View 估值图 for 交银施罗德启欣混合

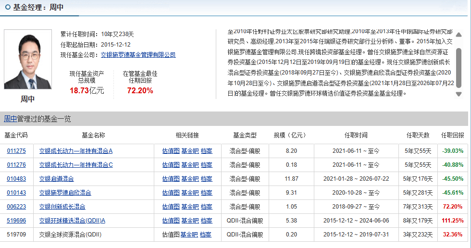tap(171, 193)
